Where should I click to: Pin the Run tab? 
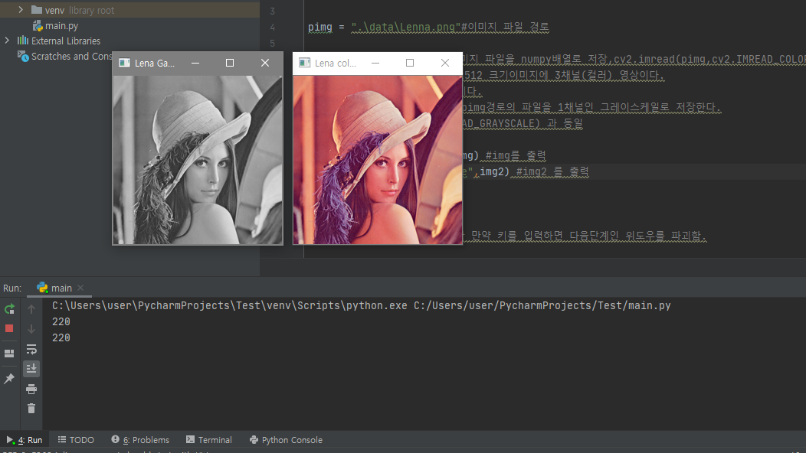9,379
